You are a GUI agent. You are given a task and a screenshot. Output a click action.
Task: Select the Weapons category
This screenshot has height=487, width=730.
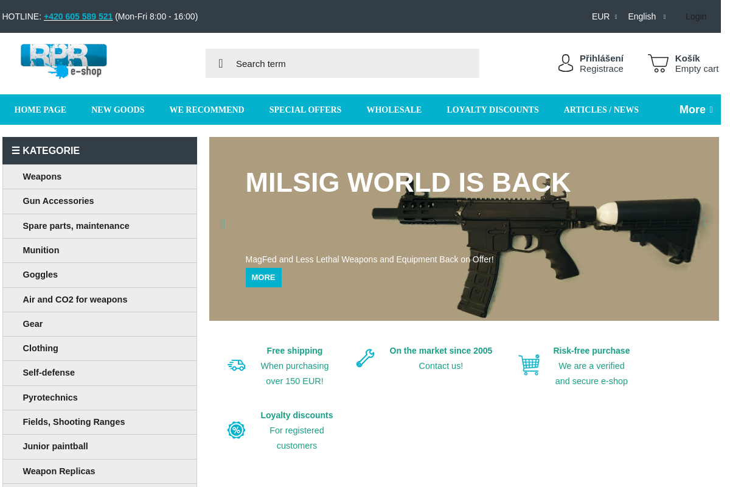[100, 177]
